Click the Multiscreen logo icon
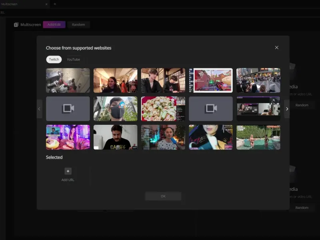This screenshot has height=240, width=320. tap(16, 25)
